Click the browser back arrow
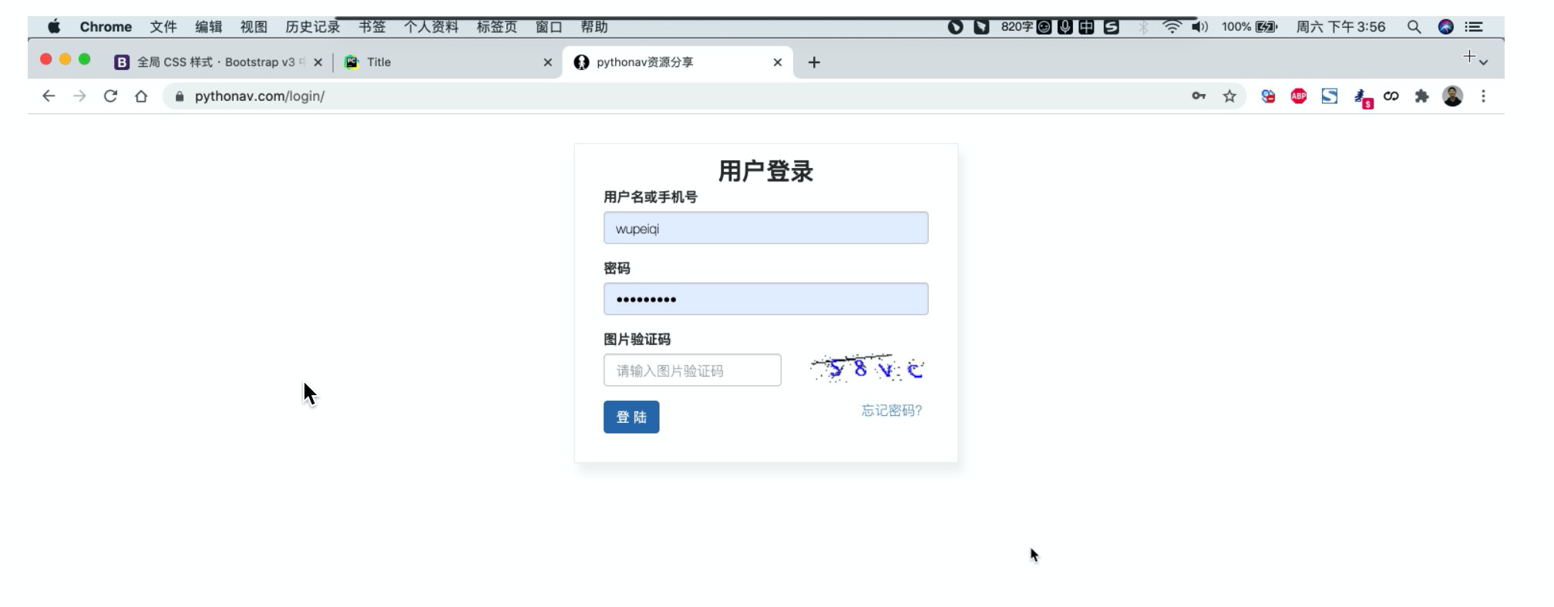The width and height of the screenshot is (1554, 607). [49, 96]
